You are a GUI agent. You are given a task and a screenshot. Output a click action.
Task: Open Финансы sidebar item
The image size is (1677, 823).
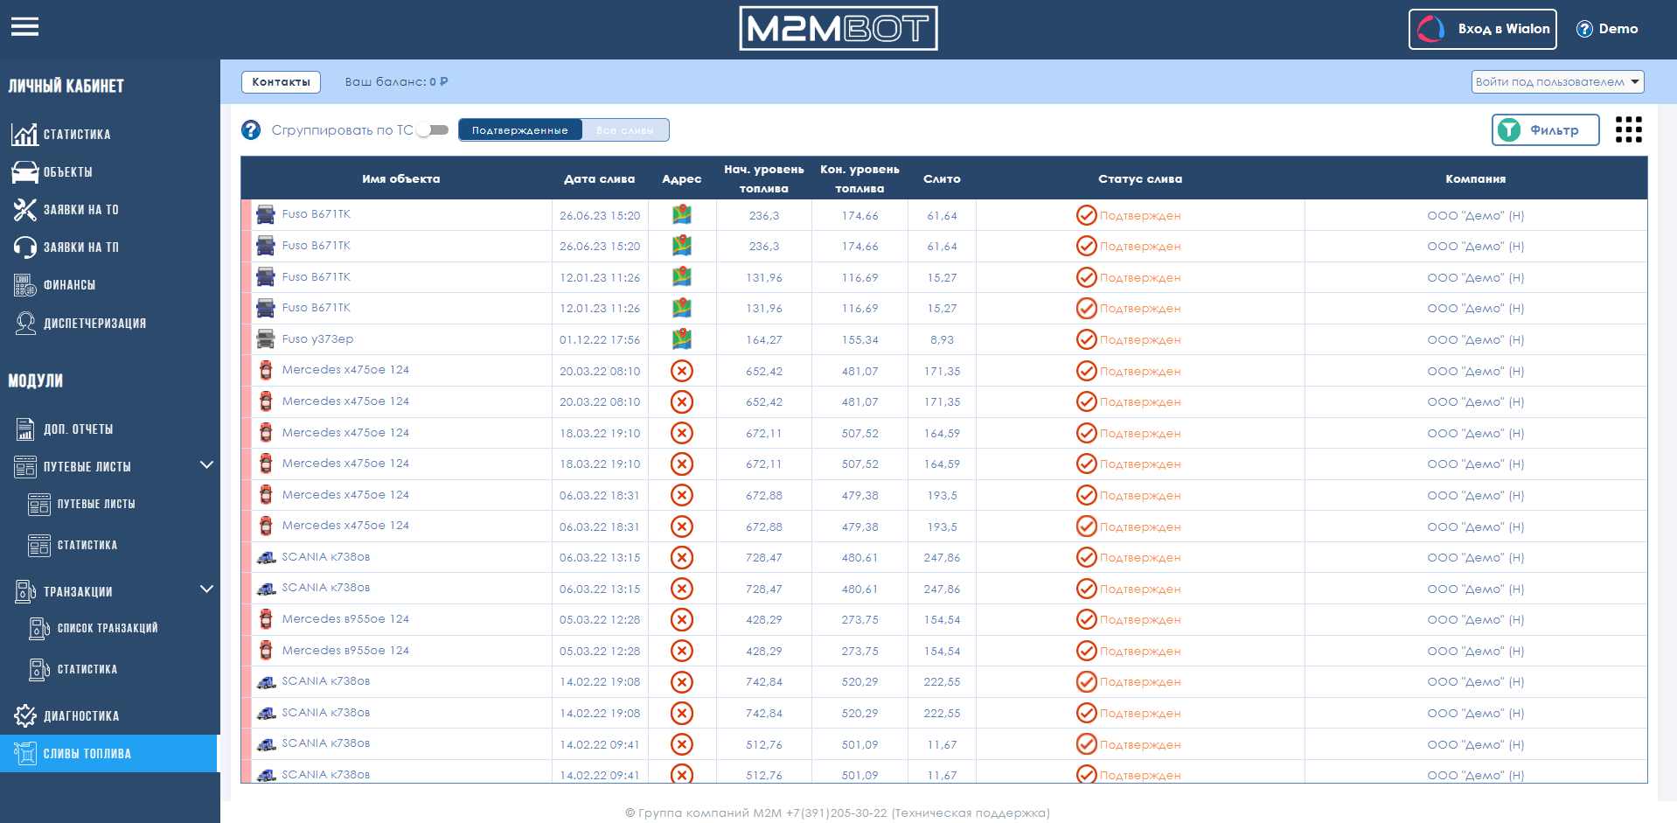click(x=69, y=285)
